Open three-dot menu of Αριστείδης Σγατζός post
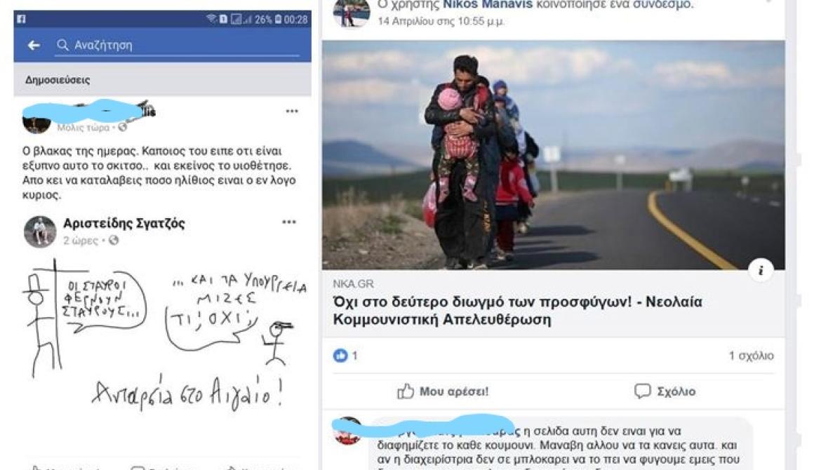The height and width of the screenshot is (470, 814). tap(288, 222)
